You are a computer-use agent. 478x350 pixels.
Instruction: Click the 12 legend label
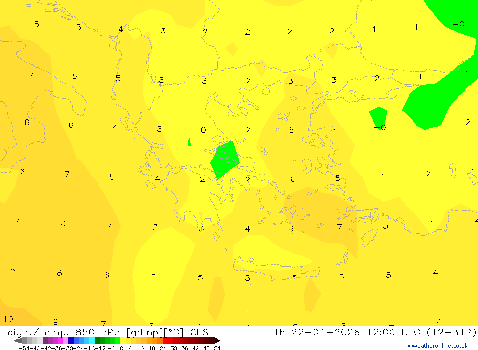tap(141, 348)
